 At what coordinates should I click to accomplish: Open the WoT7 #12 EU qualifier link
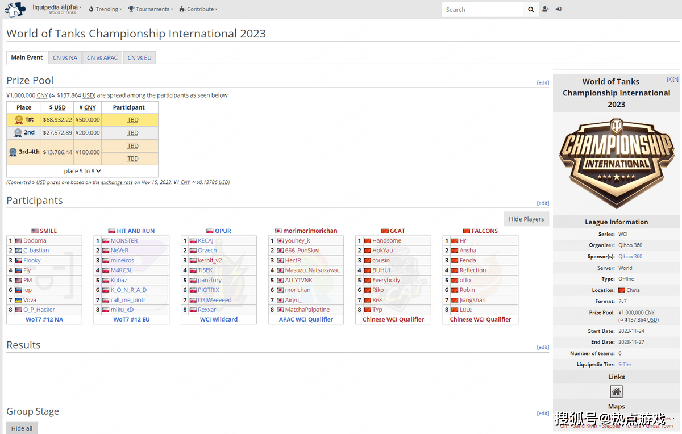(131, 319)
